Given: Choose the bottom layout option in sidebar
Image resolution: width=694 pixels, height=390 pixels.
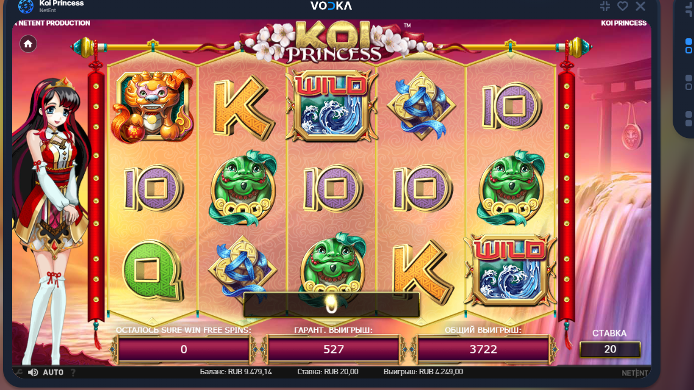Looking at the screenshot, I should tap(689, 119).
